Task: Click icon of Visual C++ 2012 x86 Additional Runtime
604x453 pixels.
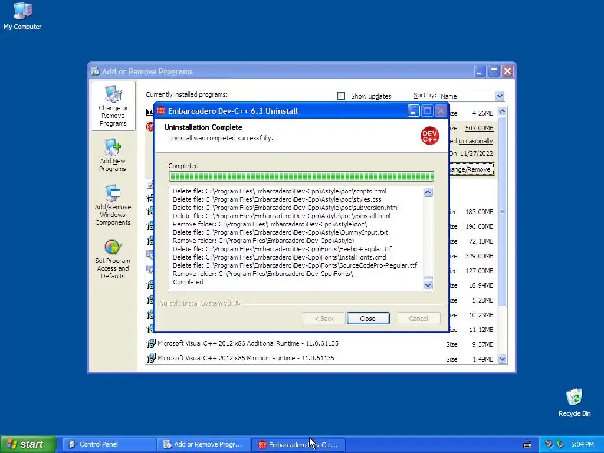Action: 150,343
